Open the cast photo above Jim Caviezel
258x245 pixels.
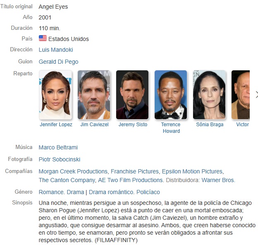pos(94,95)
